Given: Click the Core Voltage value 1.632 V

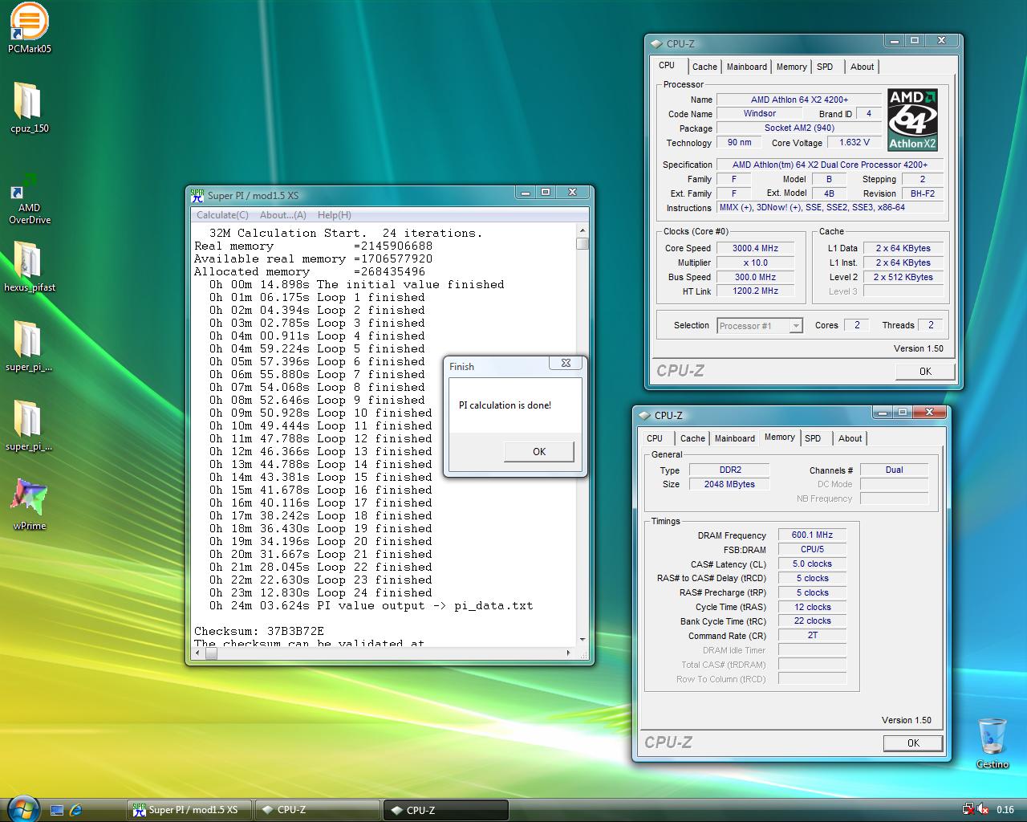Looking at the screenshot, I should point(854,142).
